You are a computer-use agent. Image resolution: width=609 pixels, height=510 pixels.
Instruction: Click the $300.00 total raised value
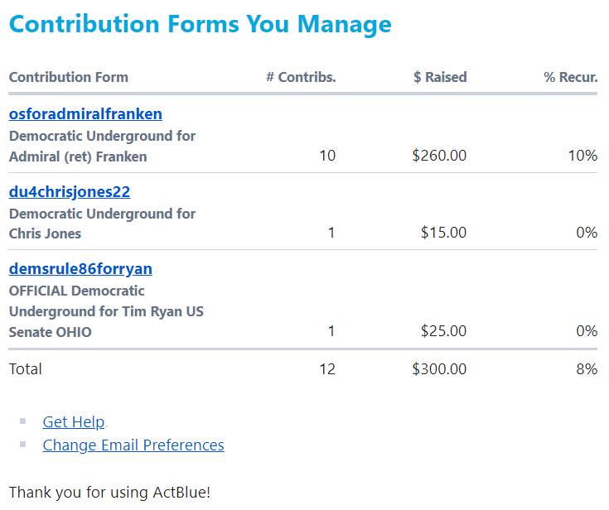(x=439, y=368)
